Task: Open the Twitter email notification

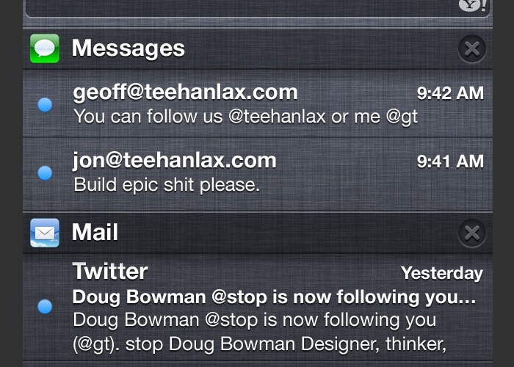Action: tap(258, 308)
